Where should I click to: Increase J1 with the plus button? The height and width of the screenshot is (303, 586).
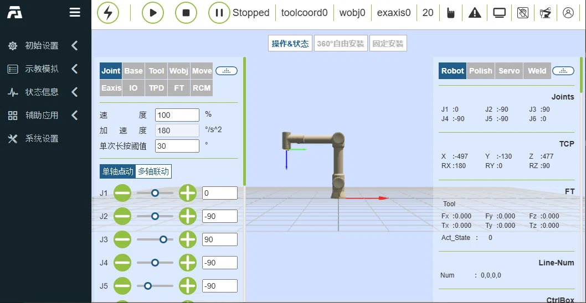pyautogui.click(x=188, y=193)
